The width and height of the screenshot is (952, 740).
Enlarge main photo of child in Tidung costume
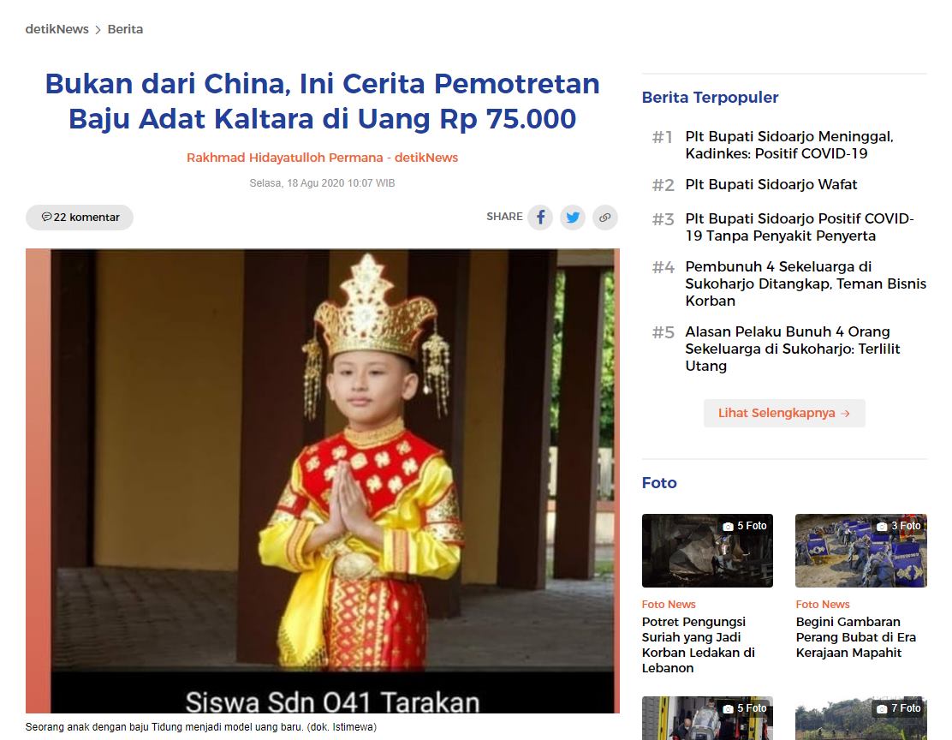point(323,480)
